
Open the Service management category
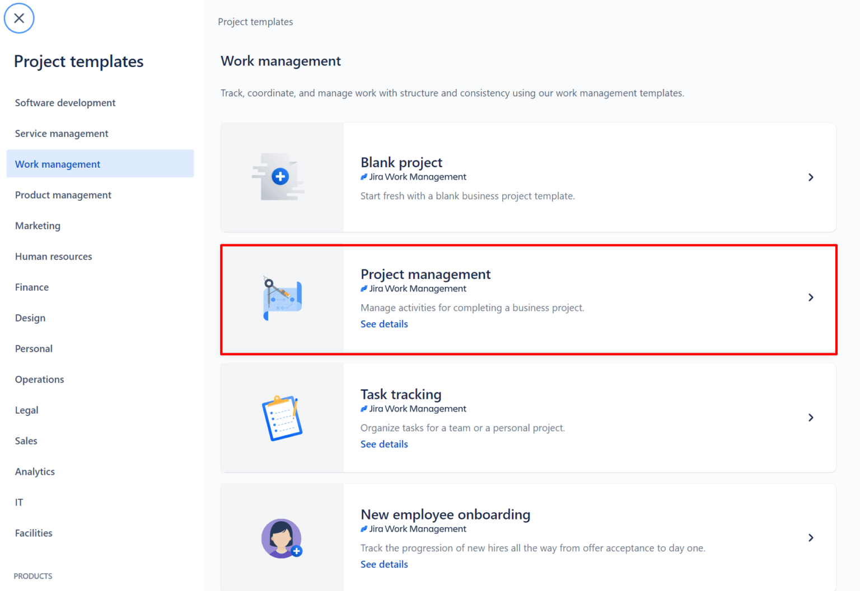click(x=62, y=133)
